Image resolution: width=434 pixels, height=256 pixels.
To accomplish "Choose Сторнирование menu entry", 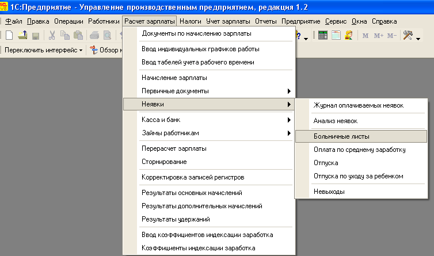I will pos(209,162).
